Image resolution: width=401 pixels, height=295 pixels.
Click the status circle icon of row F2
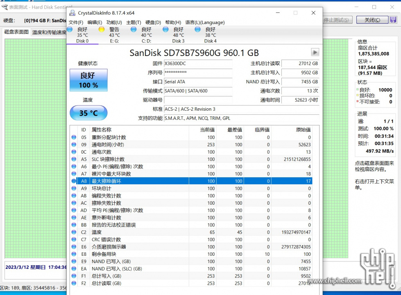click(x=74, y=283)
